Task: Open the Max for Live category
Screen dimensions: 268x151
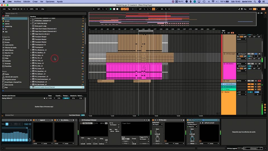Action: coord(9,53)
